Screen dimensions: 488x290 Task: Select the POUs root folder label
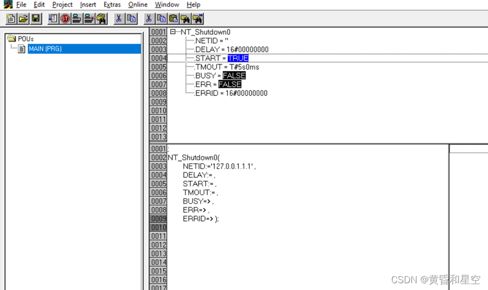[26, 39]
